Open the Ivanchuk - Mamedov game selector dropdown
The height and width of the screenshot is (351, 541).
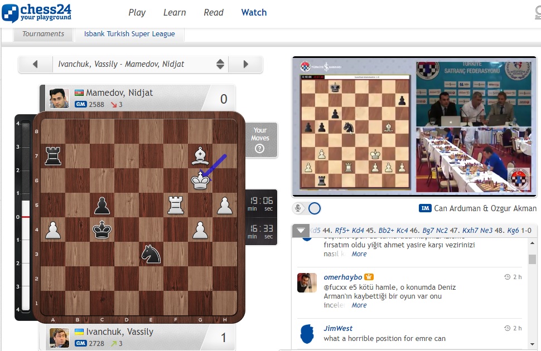tap(141, 64)
